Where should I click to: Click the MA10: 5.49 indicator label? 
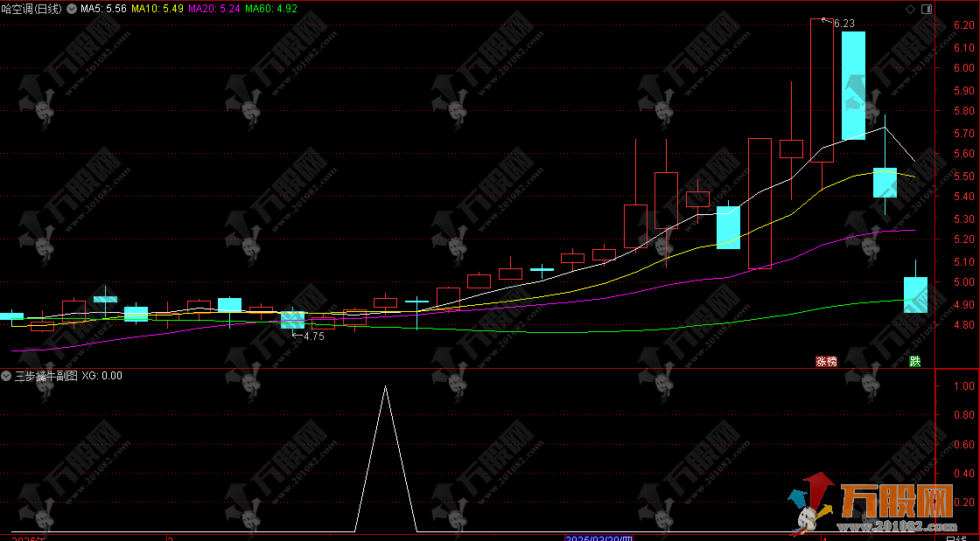pyautogui.click(x=157, y=9)
